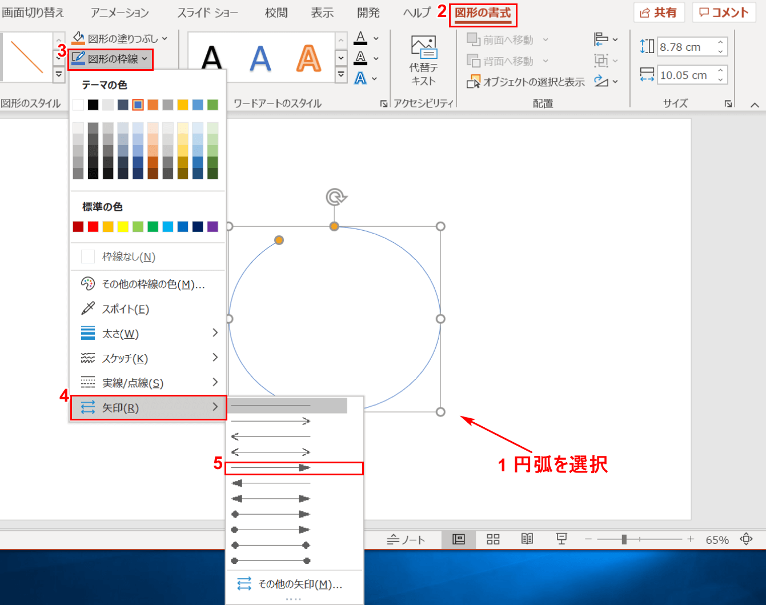Open the サイズ dialog launcher
This screenshot has width=766, height=605.
point(728,103)
